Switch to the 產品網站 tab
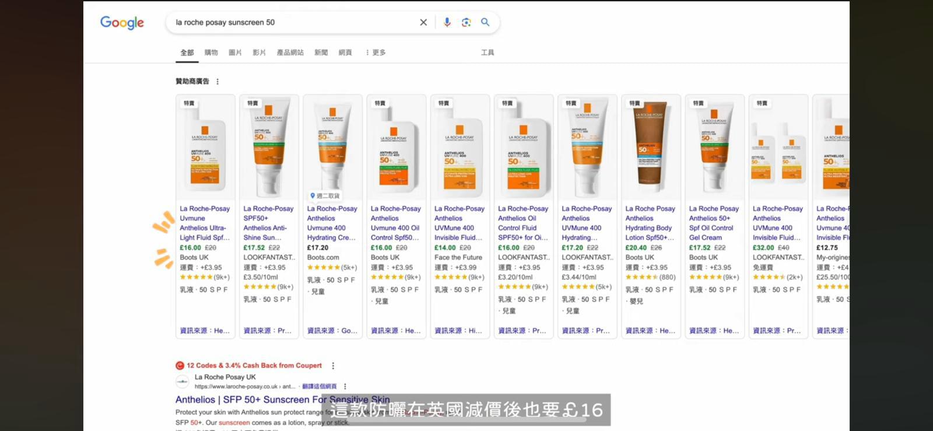This screenshot has height=431, width=933. click(x=290, y=52)
